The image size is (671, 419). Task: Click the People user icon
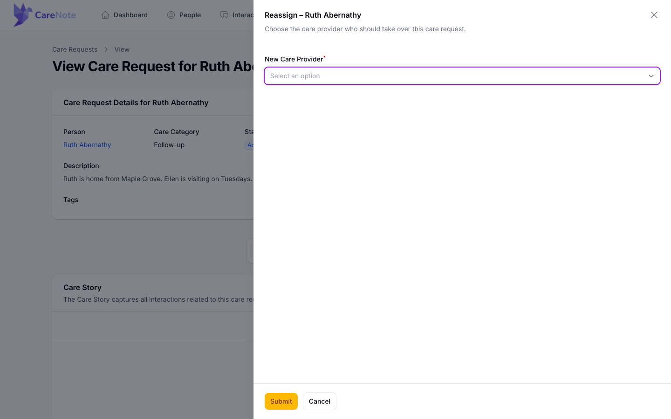(171, 15)
